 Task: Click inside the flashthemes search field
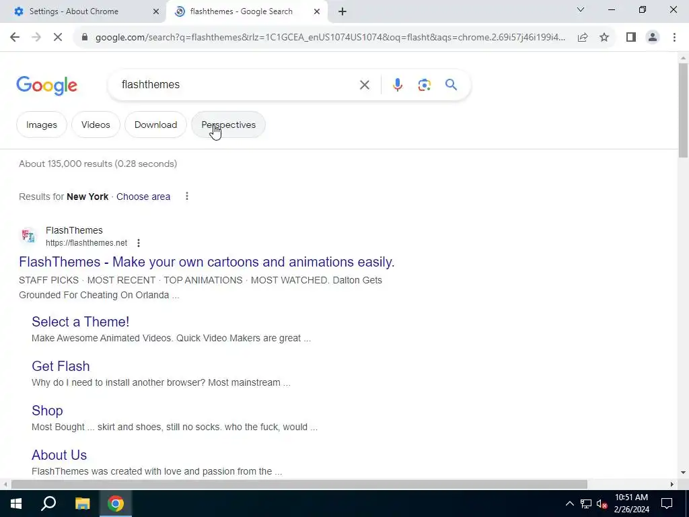(x=233, y=85)
